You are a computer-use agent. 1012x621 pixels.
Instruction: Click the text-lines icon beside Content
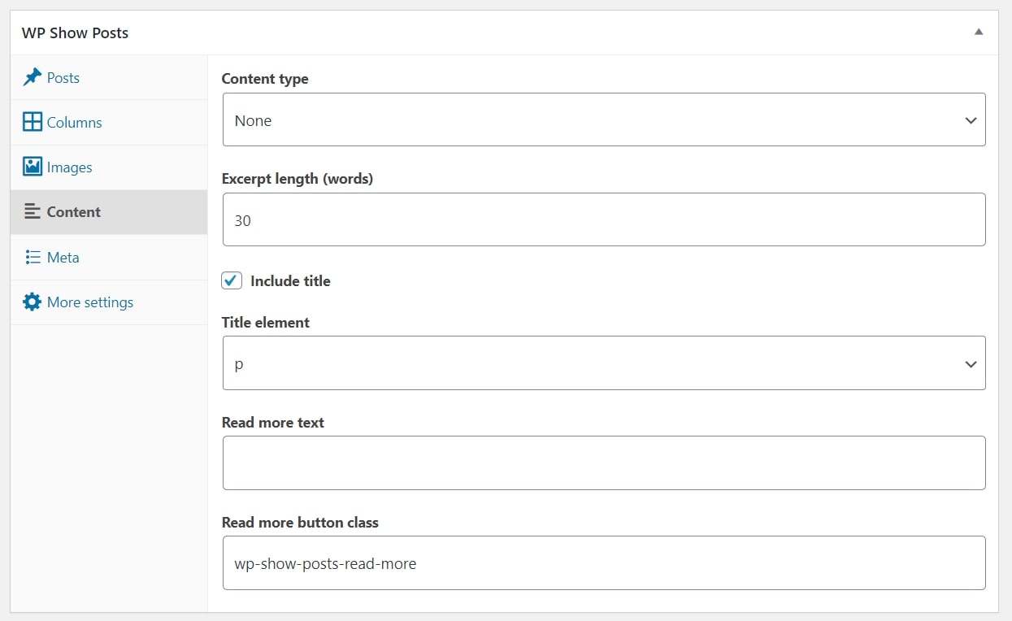pyautogui.click(x=31, y=211)
